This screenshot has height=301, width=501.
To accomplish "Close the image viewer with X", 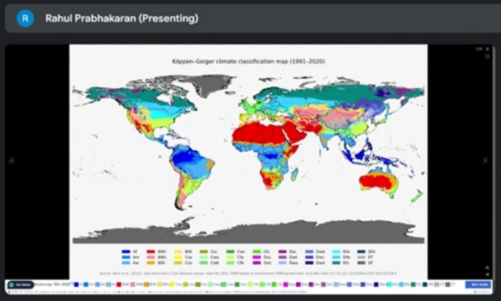I will click(x=487, y=49).
